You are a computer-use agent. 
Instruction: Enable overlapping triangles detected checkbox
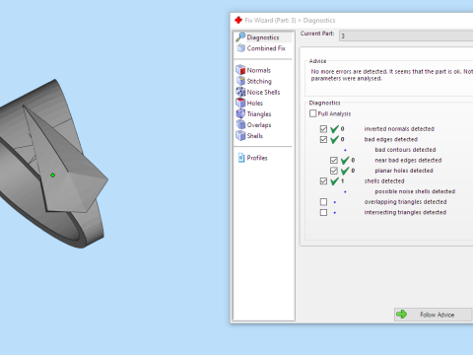323,202
